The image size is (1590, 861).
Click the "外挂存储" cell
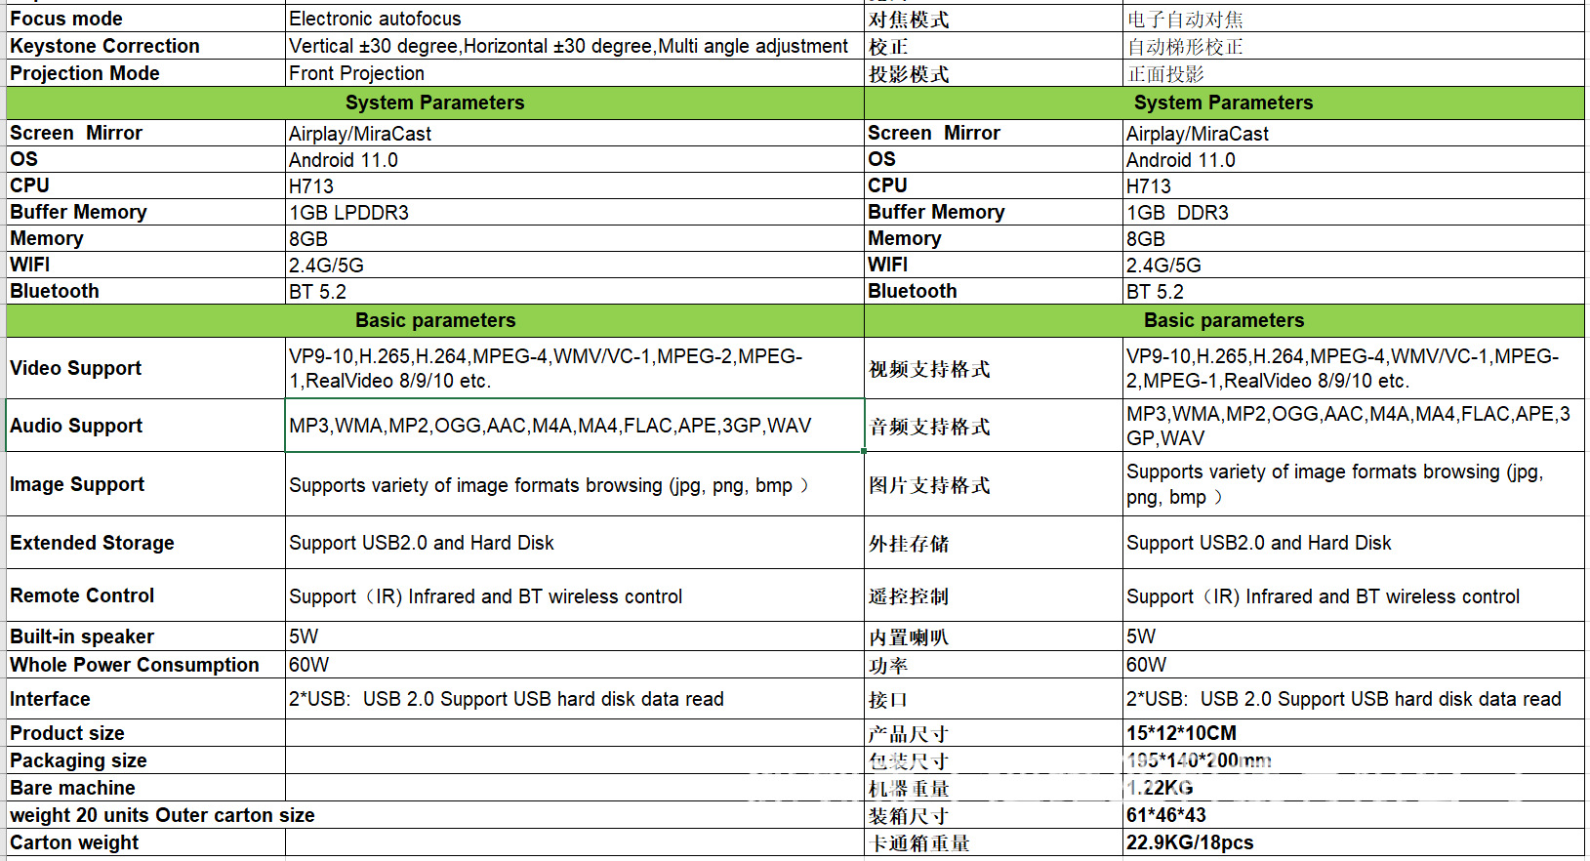994,543
